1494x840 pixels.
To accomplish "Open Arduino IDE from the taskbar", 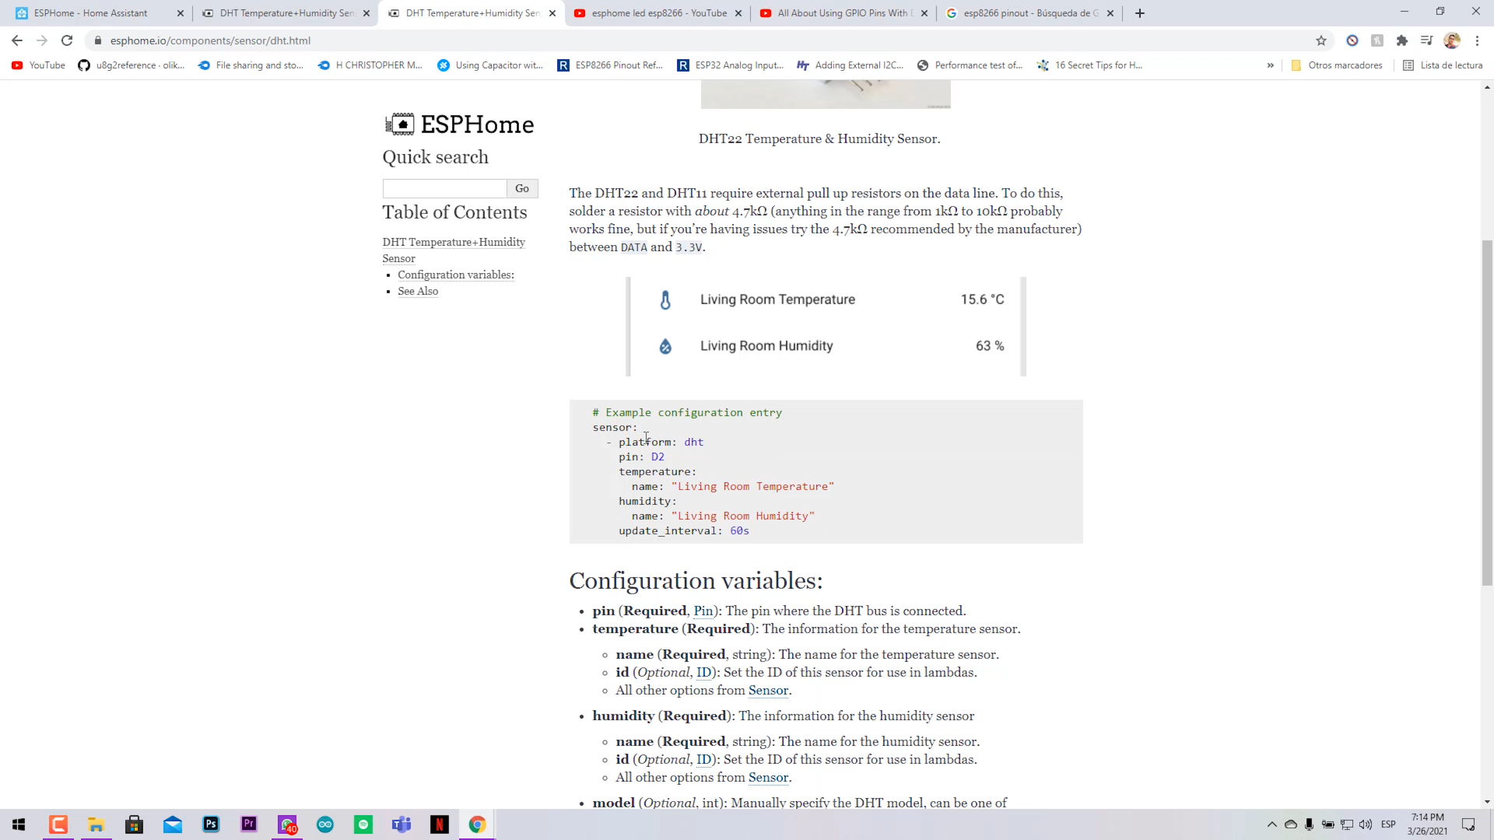I will [x=325, y=824].
